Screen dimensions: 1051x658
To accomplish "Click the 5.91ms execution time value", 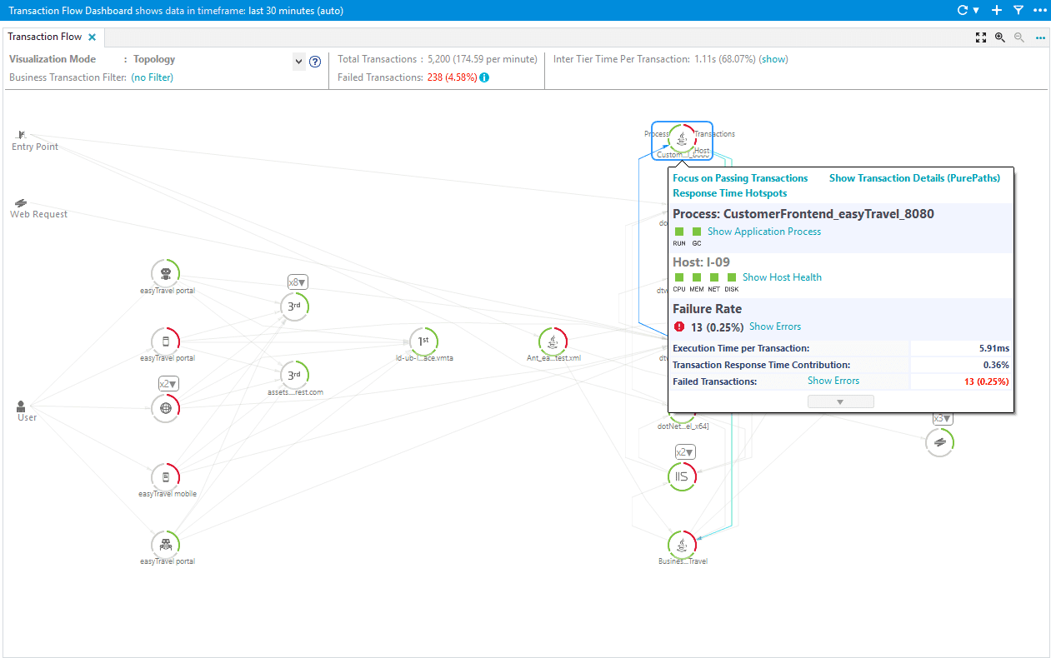I will [x=993, y=348].
